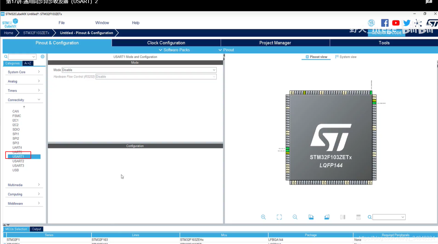
Task: Select Pinout & Configuration tab
Action: 57,43
